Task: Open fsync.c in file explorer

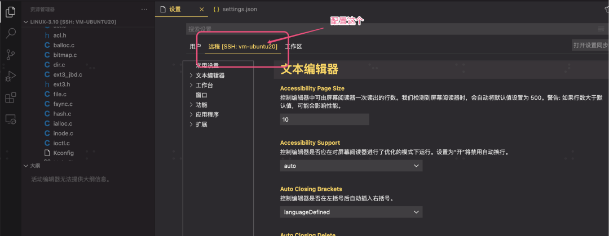Action: [63, 104]
